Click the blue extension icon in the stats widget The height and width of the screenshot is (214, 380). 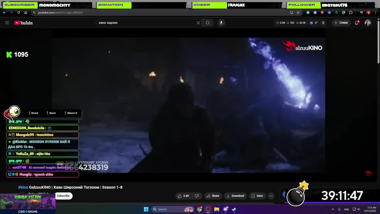tap(311, 23)
